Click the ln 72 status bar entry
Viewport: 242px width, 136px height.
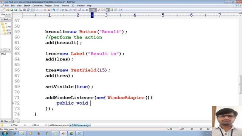(x=170, y=129)
